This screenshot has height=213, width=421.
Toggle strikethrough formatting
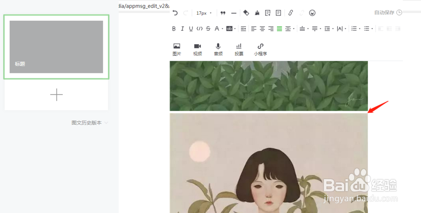(208, 29)
